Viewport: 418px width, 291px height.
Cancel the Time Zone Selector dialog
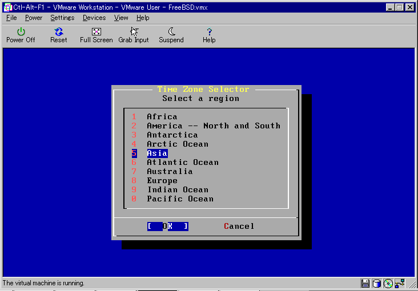tap(239, 227)
